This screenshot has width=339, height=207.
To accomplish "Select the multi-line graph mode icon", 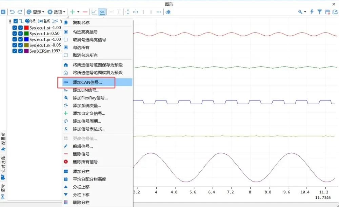I will pyautogui.click(x=102, y=12).
